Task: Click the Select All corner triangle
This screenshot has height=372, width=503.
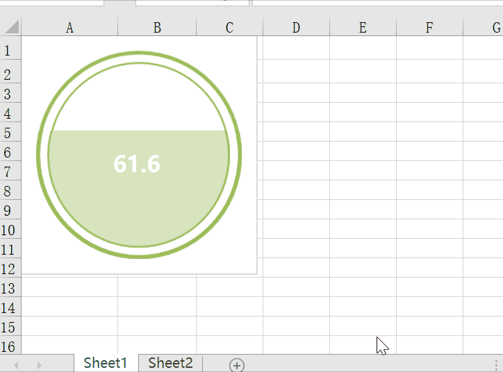Action: coord(13,26)
